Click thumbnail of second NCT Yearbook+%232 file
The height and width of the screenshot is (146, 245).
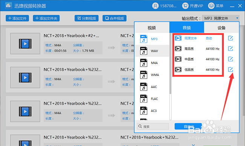pos(25,78)
